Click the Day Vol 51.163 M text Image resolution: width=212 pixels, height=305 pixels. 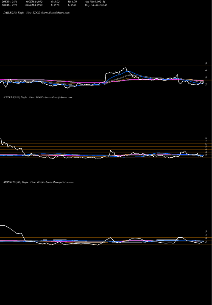(x=96, y=5)
